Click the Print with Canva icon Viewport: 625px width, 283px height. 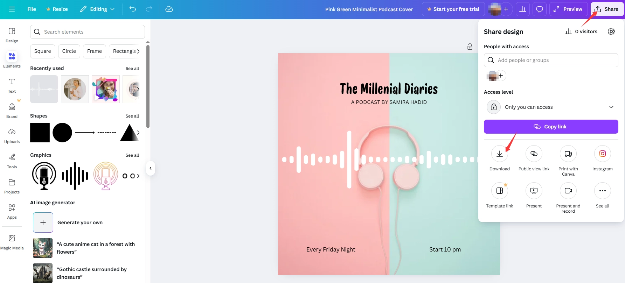(568, 154)
